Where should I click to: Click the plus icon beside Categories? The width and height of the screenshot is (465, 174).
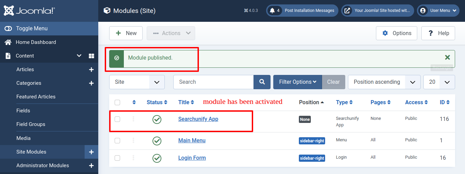91,83
